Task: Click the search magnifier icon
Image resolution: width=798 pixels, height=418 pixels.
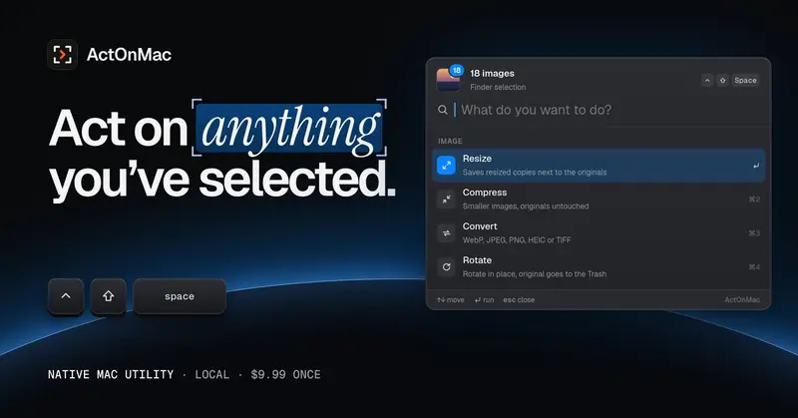Action: click(x=443, y=110)
